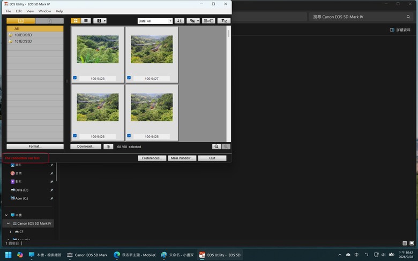Open the Videos quick access folder in Explorer
The width and height of the screenshot is (418, 261).
pyautogui.click(x=16, y=181)
